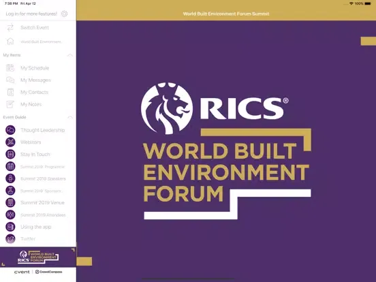Screen dimensions: 376x282
Task: Tap the Summit 2019 Sponsors icon
Action: pyautogui.click(x=10, y=191)
